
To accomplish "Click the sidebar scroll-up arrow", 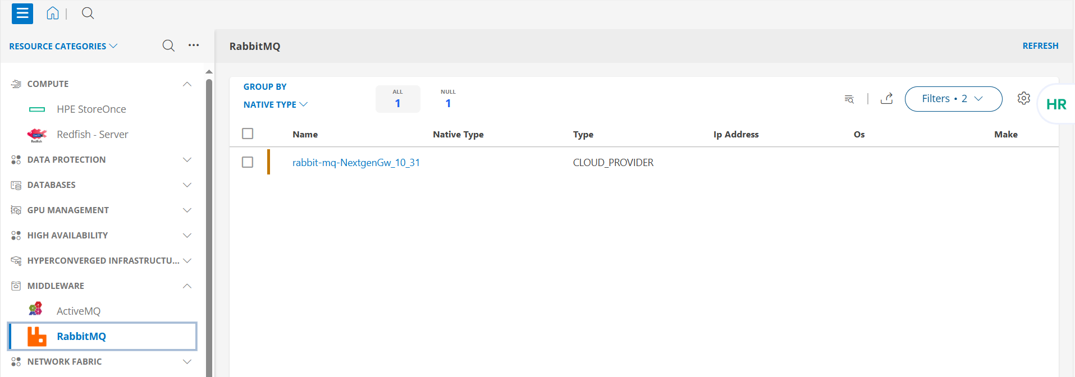I will click(x=209, y=72).
